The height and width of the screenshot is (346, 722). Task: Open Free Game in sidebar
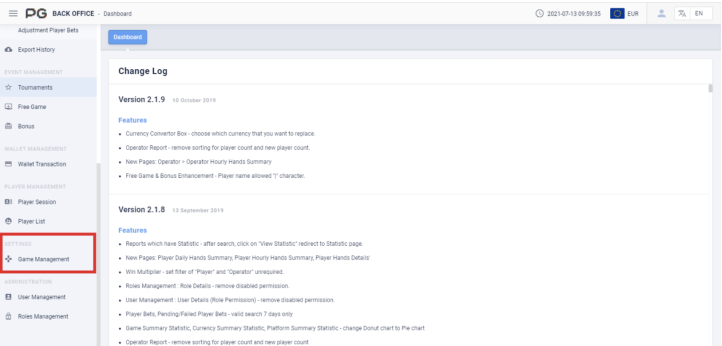pos(32,107)
